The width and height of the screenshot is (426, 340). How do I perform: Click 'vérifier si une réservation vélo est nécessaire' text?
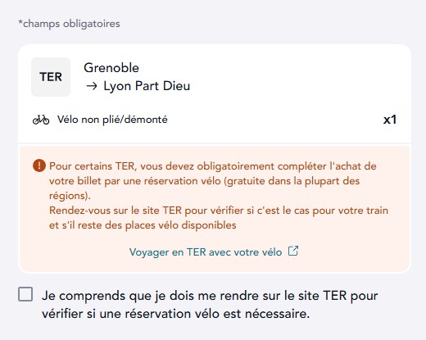click(176, 314)
